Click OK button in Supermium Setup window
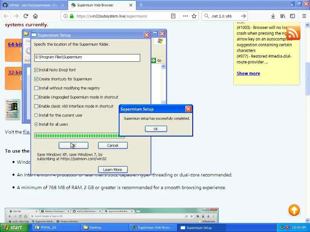The image size is (310, 232). (74, 145)
